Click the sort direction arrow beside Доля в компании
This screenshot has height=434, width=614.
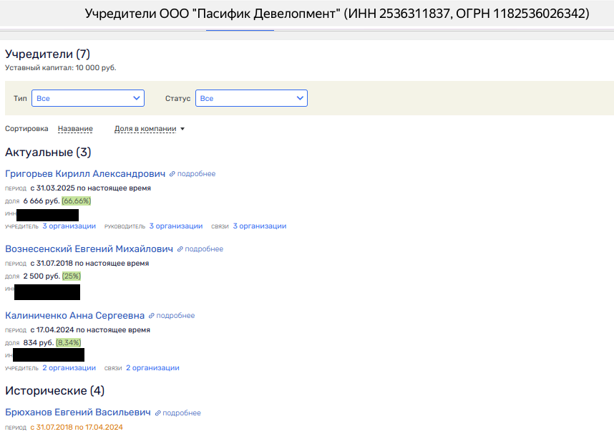[x=182, y=129]
